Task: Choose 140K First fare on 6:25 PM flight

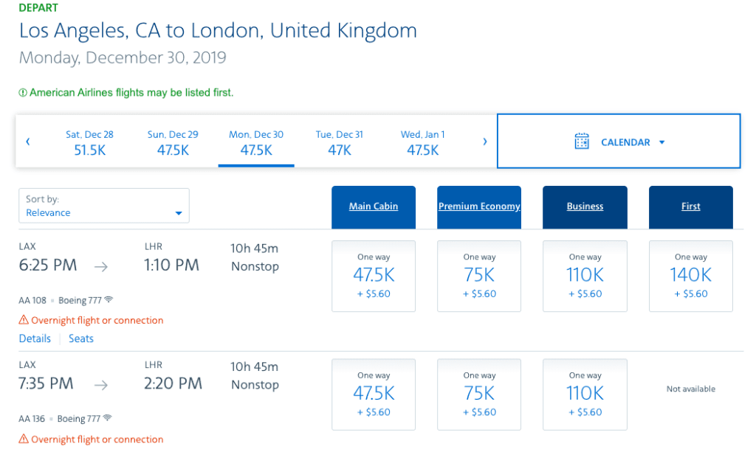Action: tap(691, 275)
